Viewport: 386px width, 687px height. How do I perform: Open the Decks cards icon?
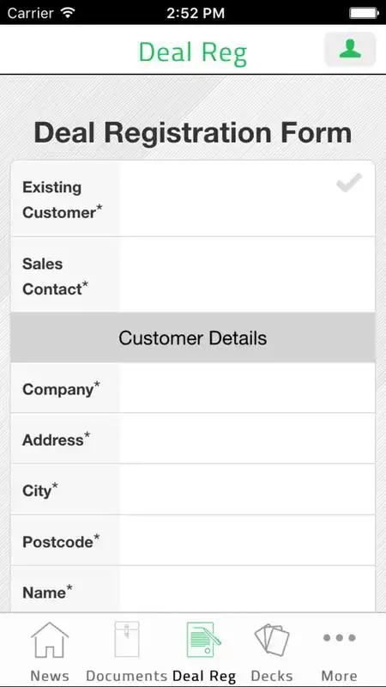coord(272,640)
